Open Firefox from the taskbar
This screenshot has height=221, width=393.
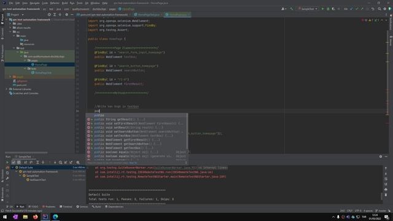[x=36, y=217]
